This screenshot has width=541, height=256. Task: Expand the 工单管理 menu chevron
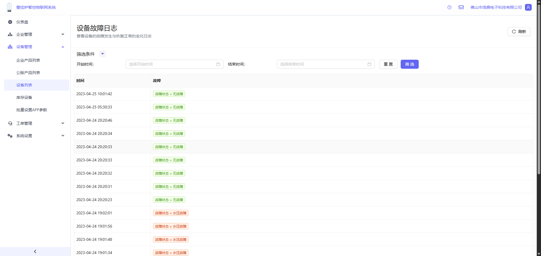click(63, 123)
